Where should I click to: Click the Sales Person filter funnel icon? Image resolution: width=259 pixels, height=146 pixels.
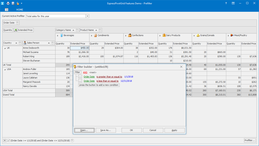coord(52,43)
